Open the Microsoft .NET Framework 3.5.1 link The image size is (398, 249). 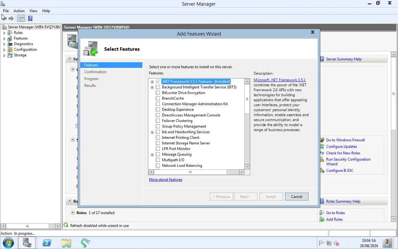(280, 80)
